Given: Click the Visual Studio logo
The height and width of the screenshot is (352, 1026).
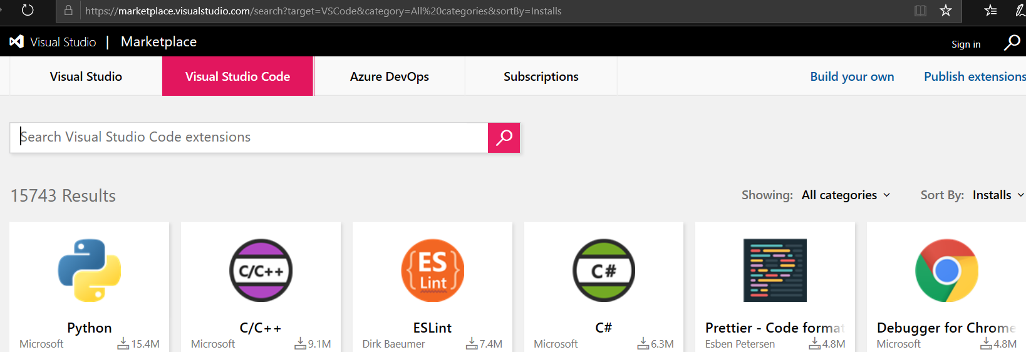Looking at the screenshot, I should coord(17,42).
